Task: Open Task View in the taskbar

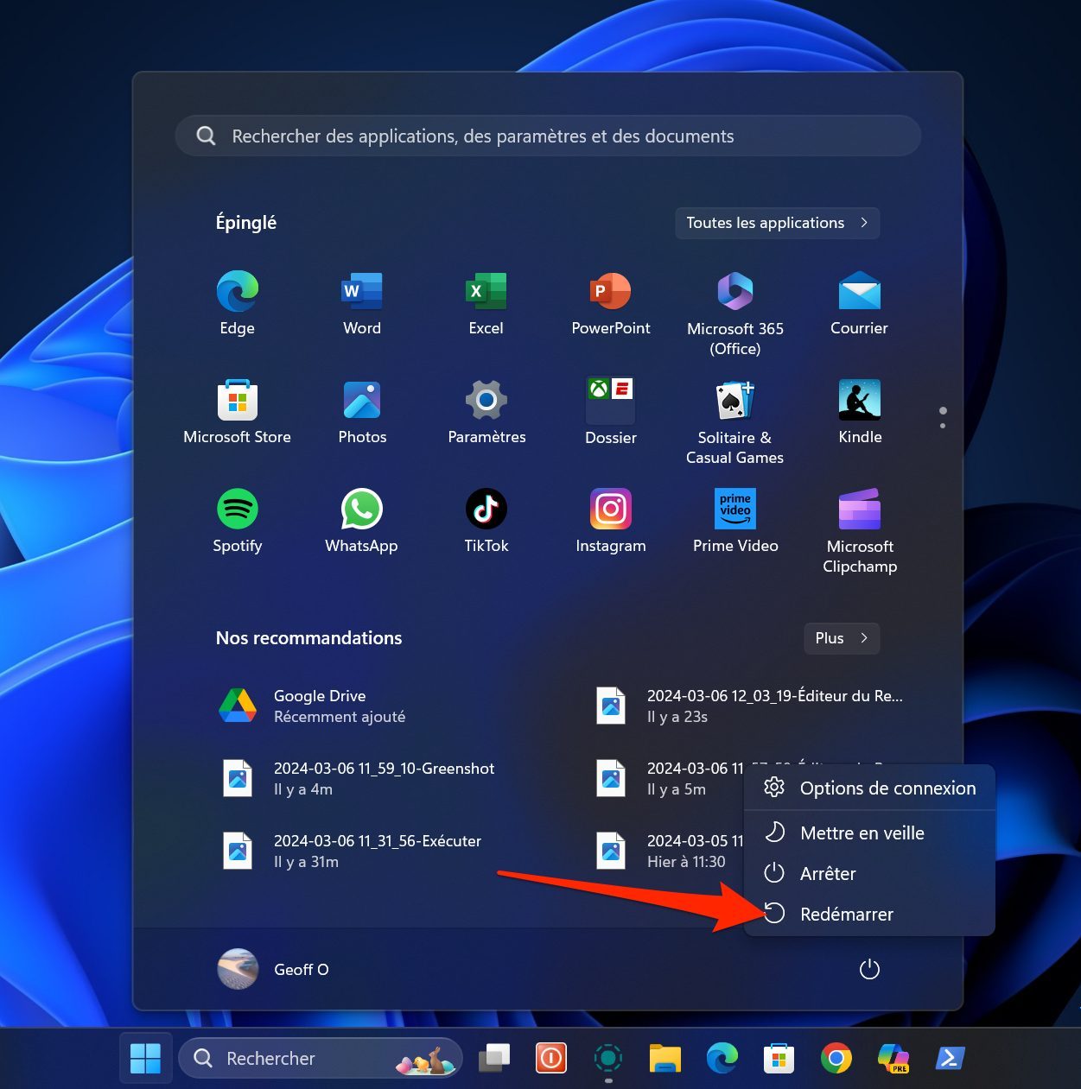Action: pyautogui.click(x=494, y=1058)
